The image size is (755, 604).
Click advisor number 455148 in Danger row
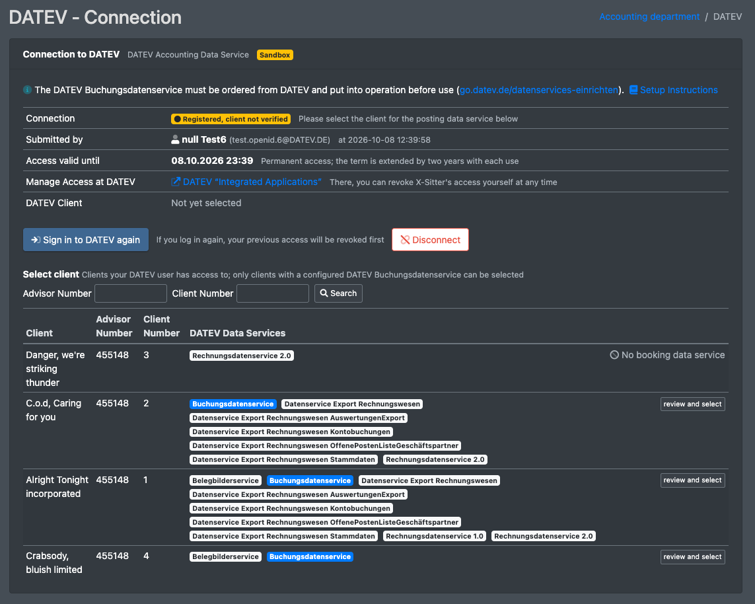click(x=112, y=355)
